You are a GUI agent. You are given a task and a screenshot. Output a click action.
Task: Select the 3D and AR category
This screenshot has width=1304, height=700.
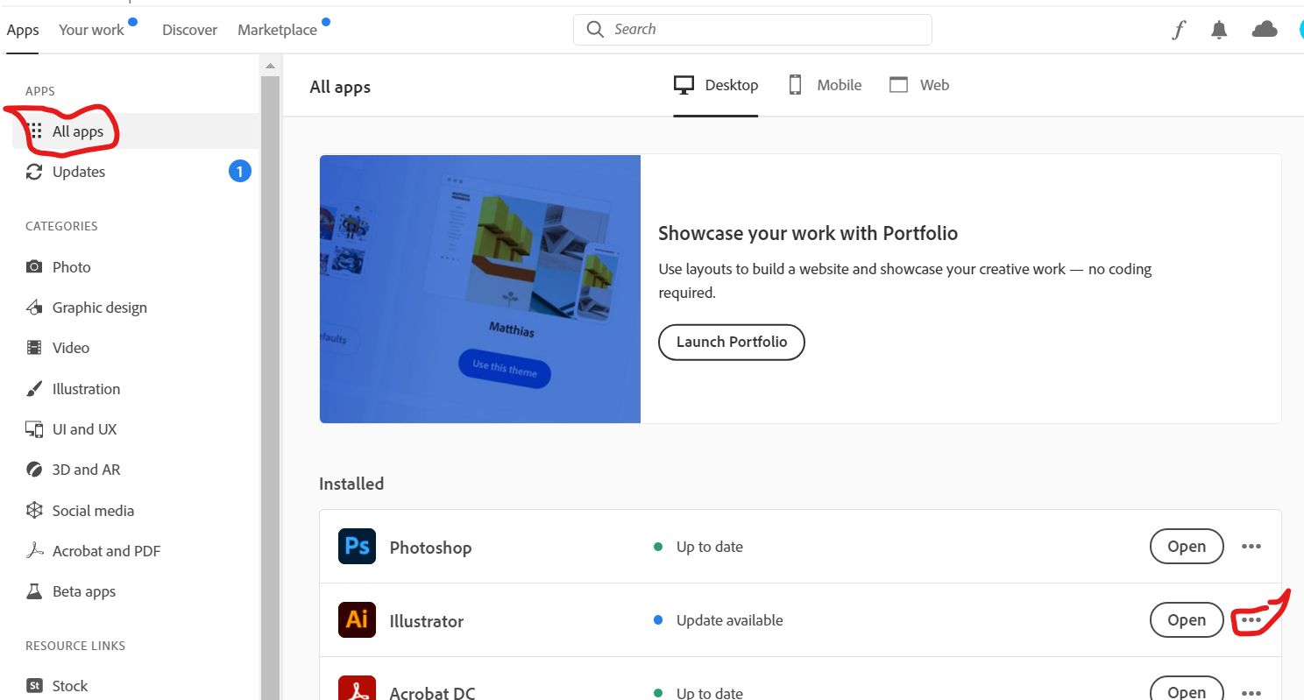point(86,470)
